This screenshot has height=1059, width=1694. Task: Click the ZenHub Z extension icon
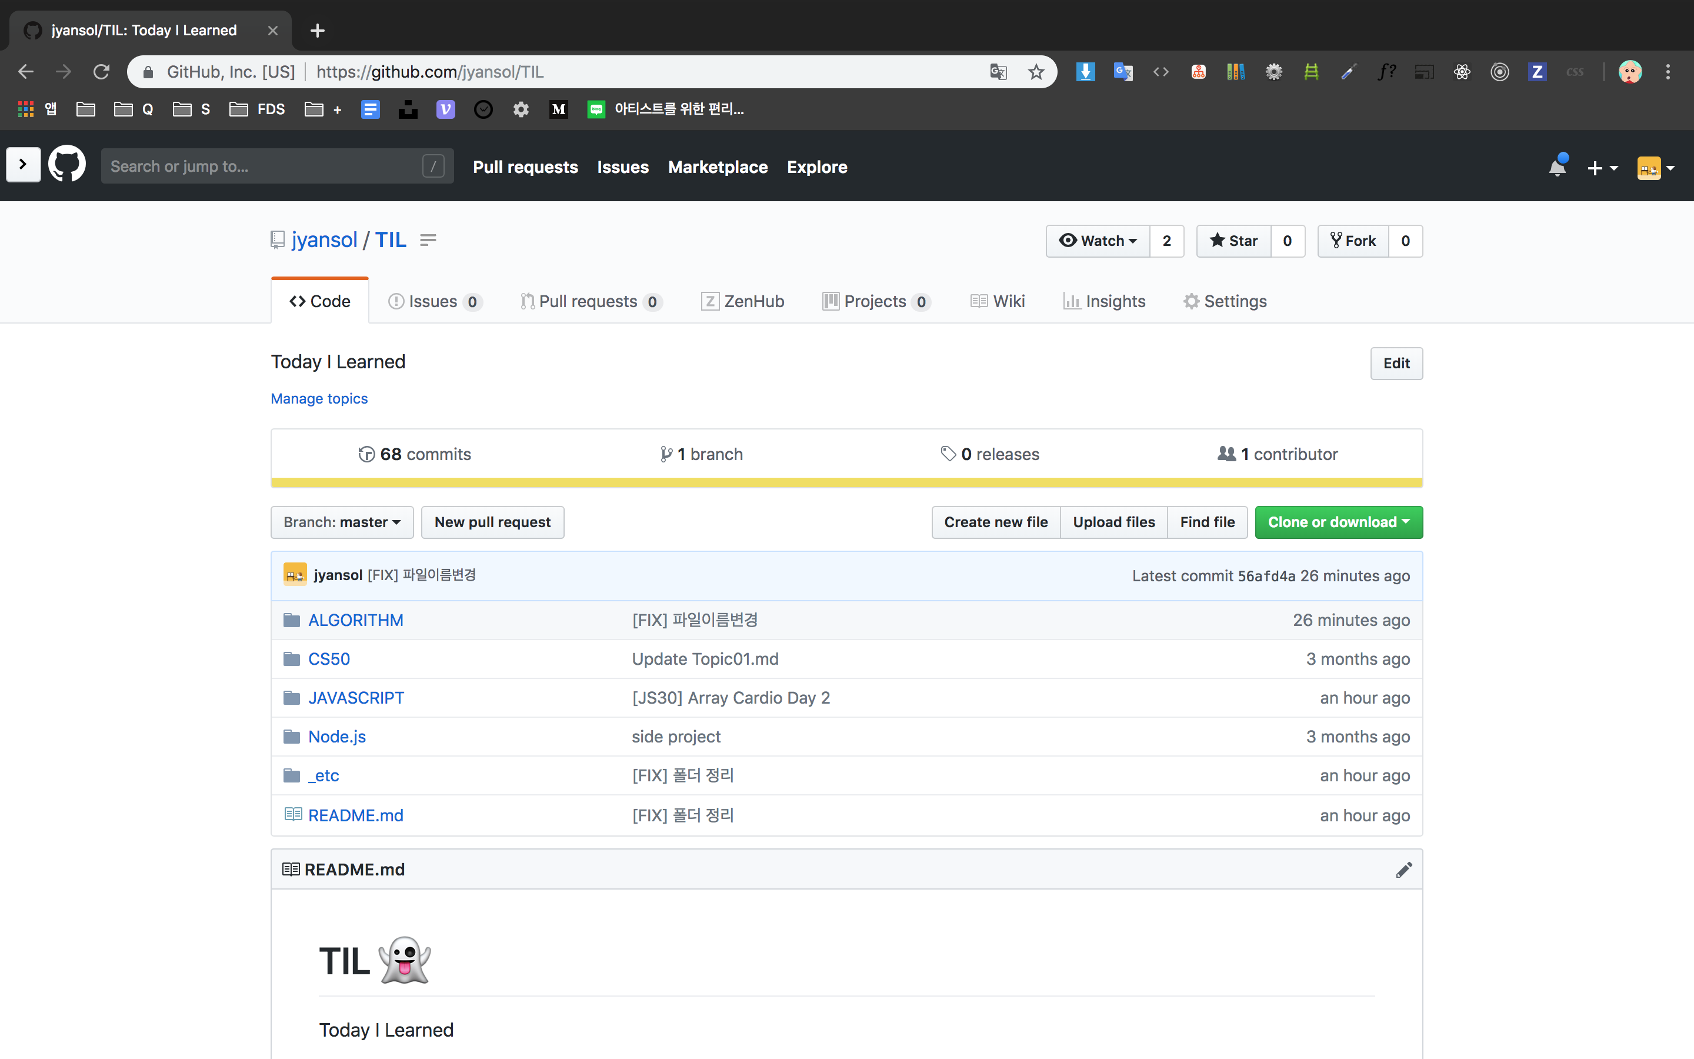(x=1537, y=71)
